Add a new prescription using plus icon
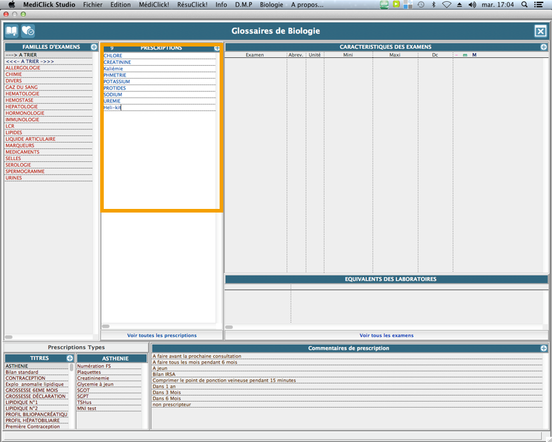 [x=217, y=48]
